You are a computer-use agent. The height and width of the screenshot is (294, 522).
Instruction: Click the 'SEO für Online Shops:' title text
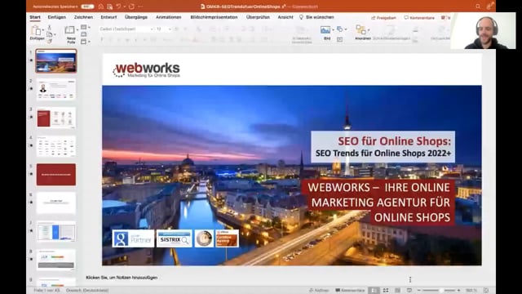(x=394, y=141)
